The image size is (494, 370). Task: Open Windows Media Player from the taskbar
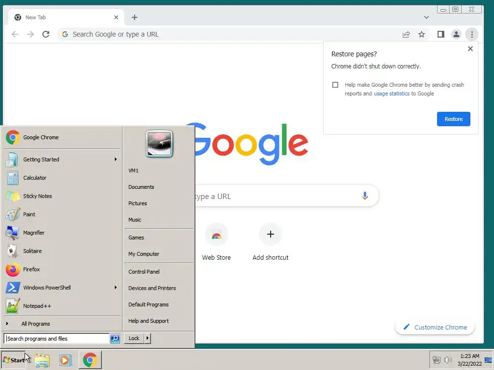click(x=66, y=360)
